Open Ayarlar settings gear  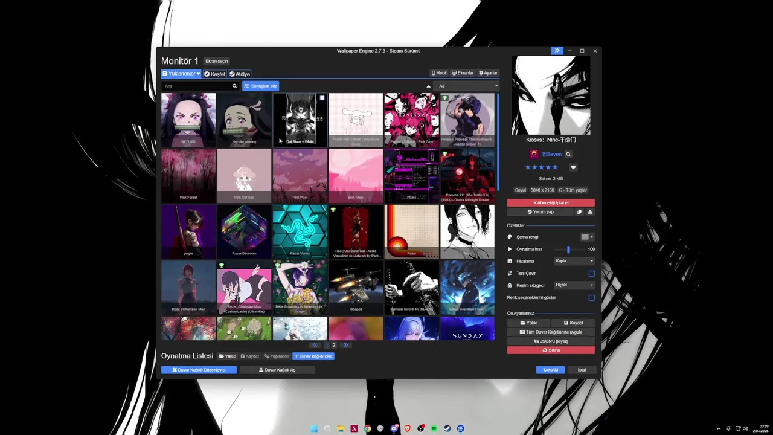488,73
